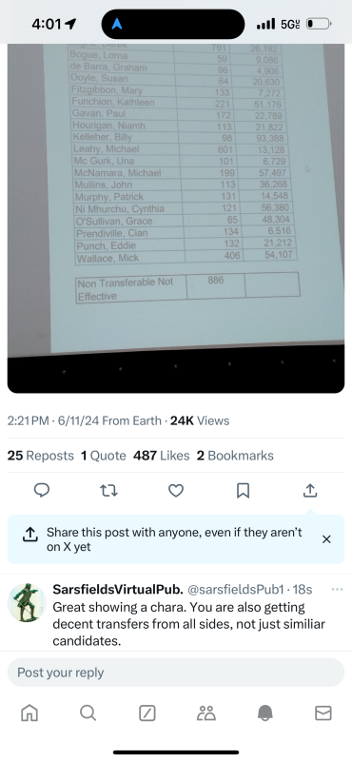Open the Search tab
The image size is (352, 761).
[88, 712]
